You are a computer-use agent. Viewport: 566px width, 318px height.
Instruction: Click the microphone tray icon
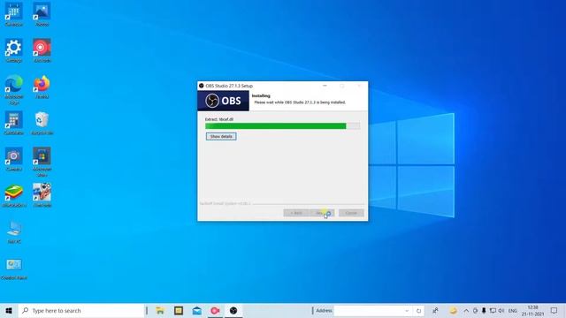pos(484,310)
